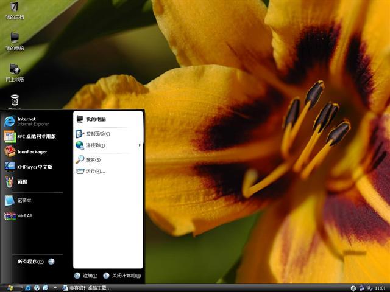Open the 我的文档 (My Documents) desktop icon
Viewport: 390px width, 292px height.
click(15, 10)
